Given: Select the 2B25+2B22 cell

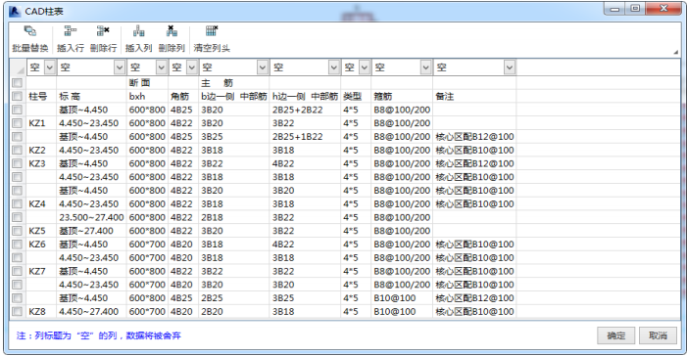Looking at the screenshot, I should tap(306, 111).
